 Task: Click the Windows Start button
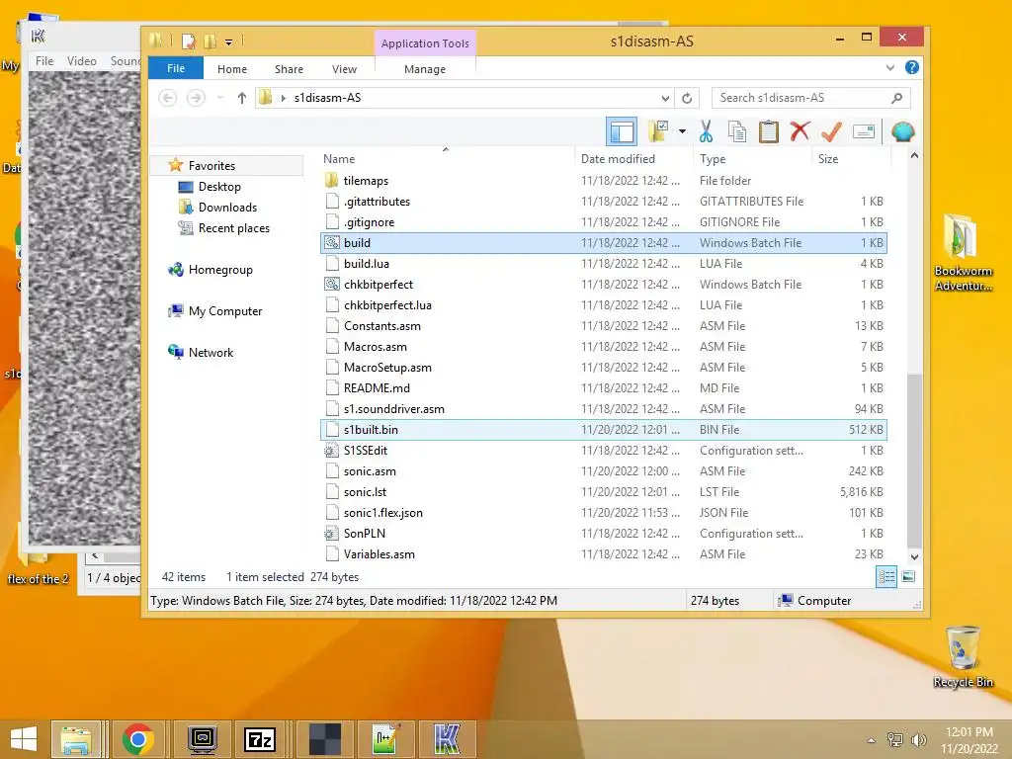point(24,739)
